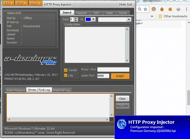This screenshot has width=190, height=139.
Task: Switch to the Dialer tab
Action: click(x=110, y=13)
